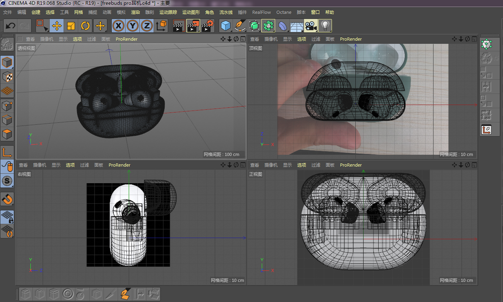This screenshot has width=503, height=302.
Task: Toggle the X axis lock
Action: click(x=118, y=26)
